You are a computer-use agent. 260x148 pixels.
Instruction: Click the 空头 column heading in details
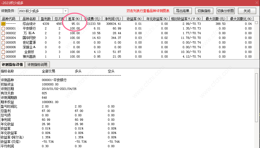pyautogui.click(x=111, y=71)
